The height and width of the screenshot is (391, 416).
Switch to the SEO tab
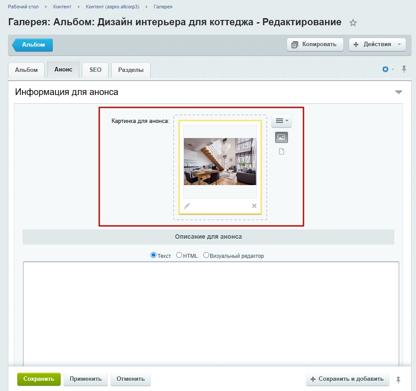point(95,70)
